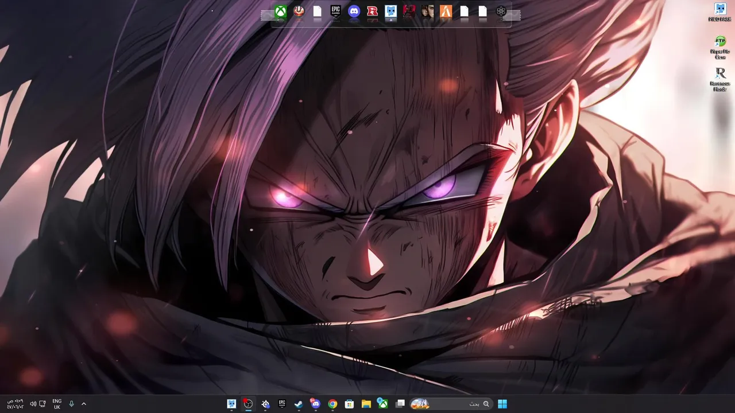This screenshot has height=413, width=735.
Task: Open File Explorer from the taskbar
Action: coord(366,404)
